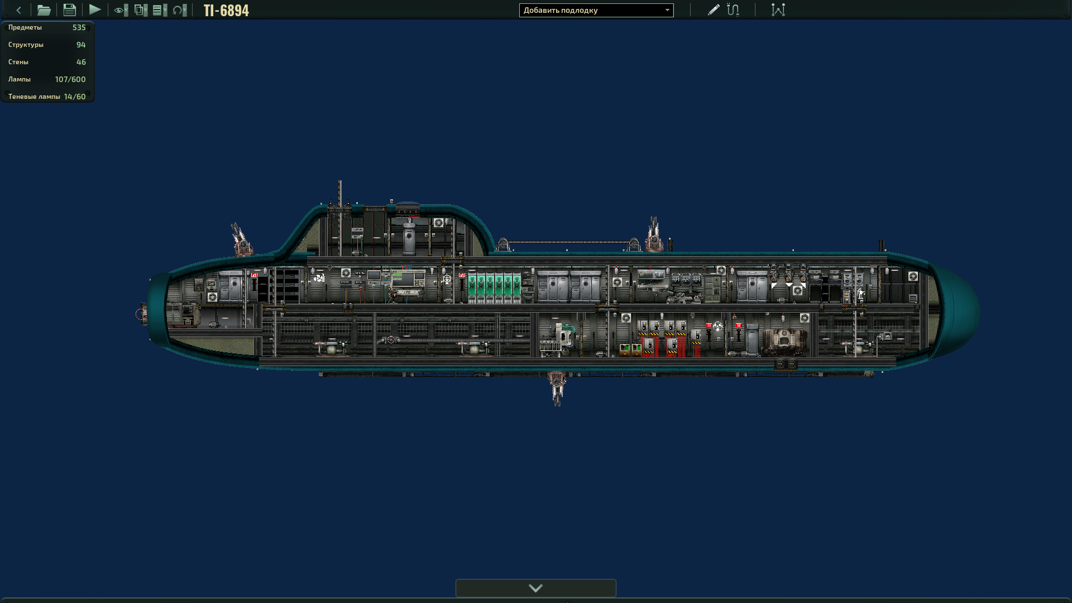The width and height of the screenshot is (1072, 603).
Task: Expand the bottom entity panel chevron
Action: tap(536, 588)
